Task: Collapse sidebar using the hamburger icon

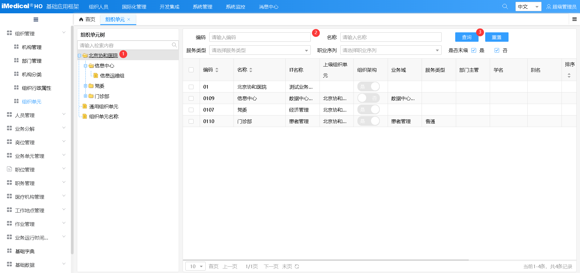Action: tap(36, 20)
